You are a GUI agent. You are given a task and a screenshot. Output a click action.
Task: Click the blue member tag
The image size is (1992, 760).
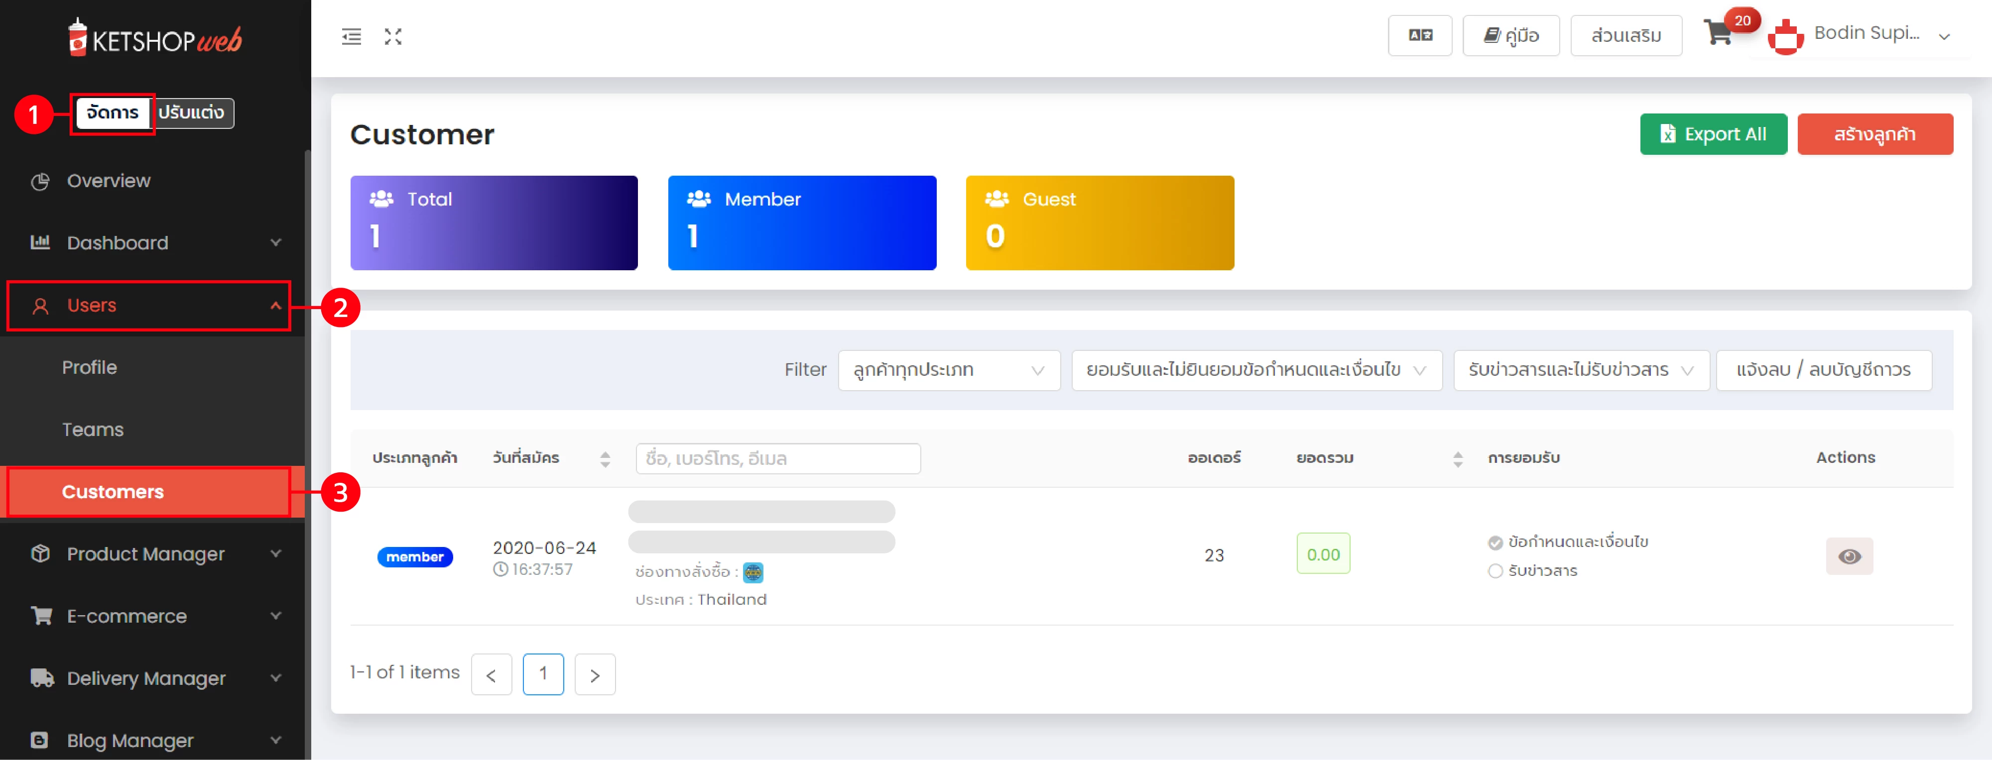tap(415, 556)
